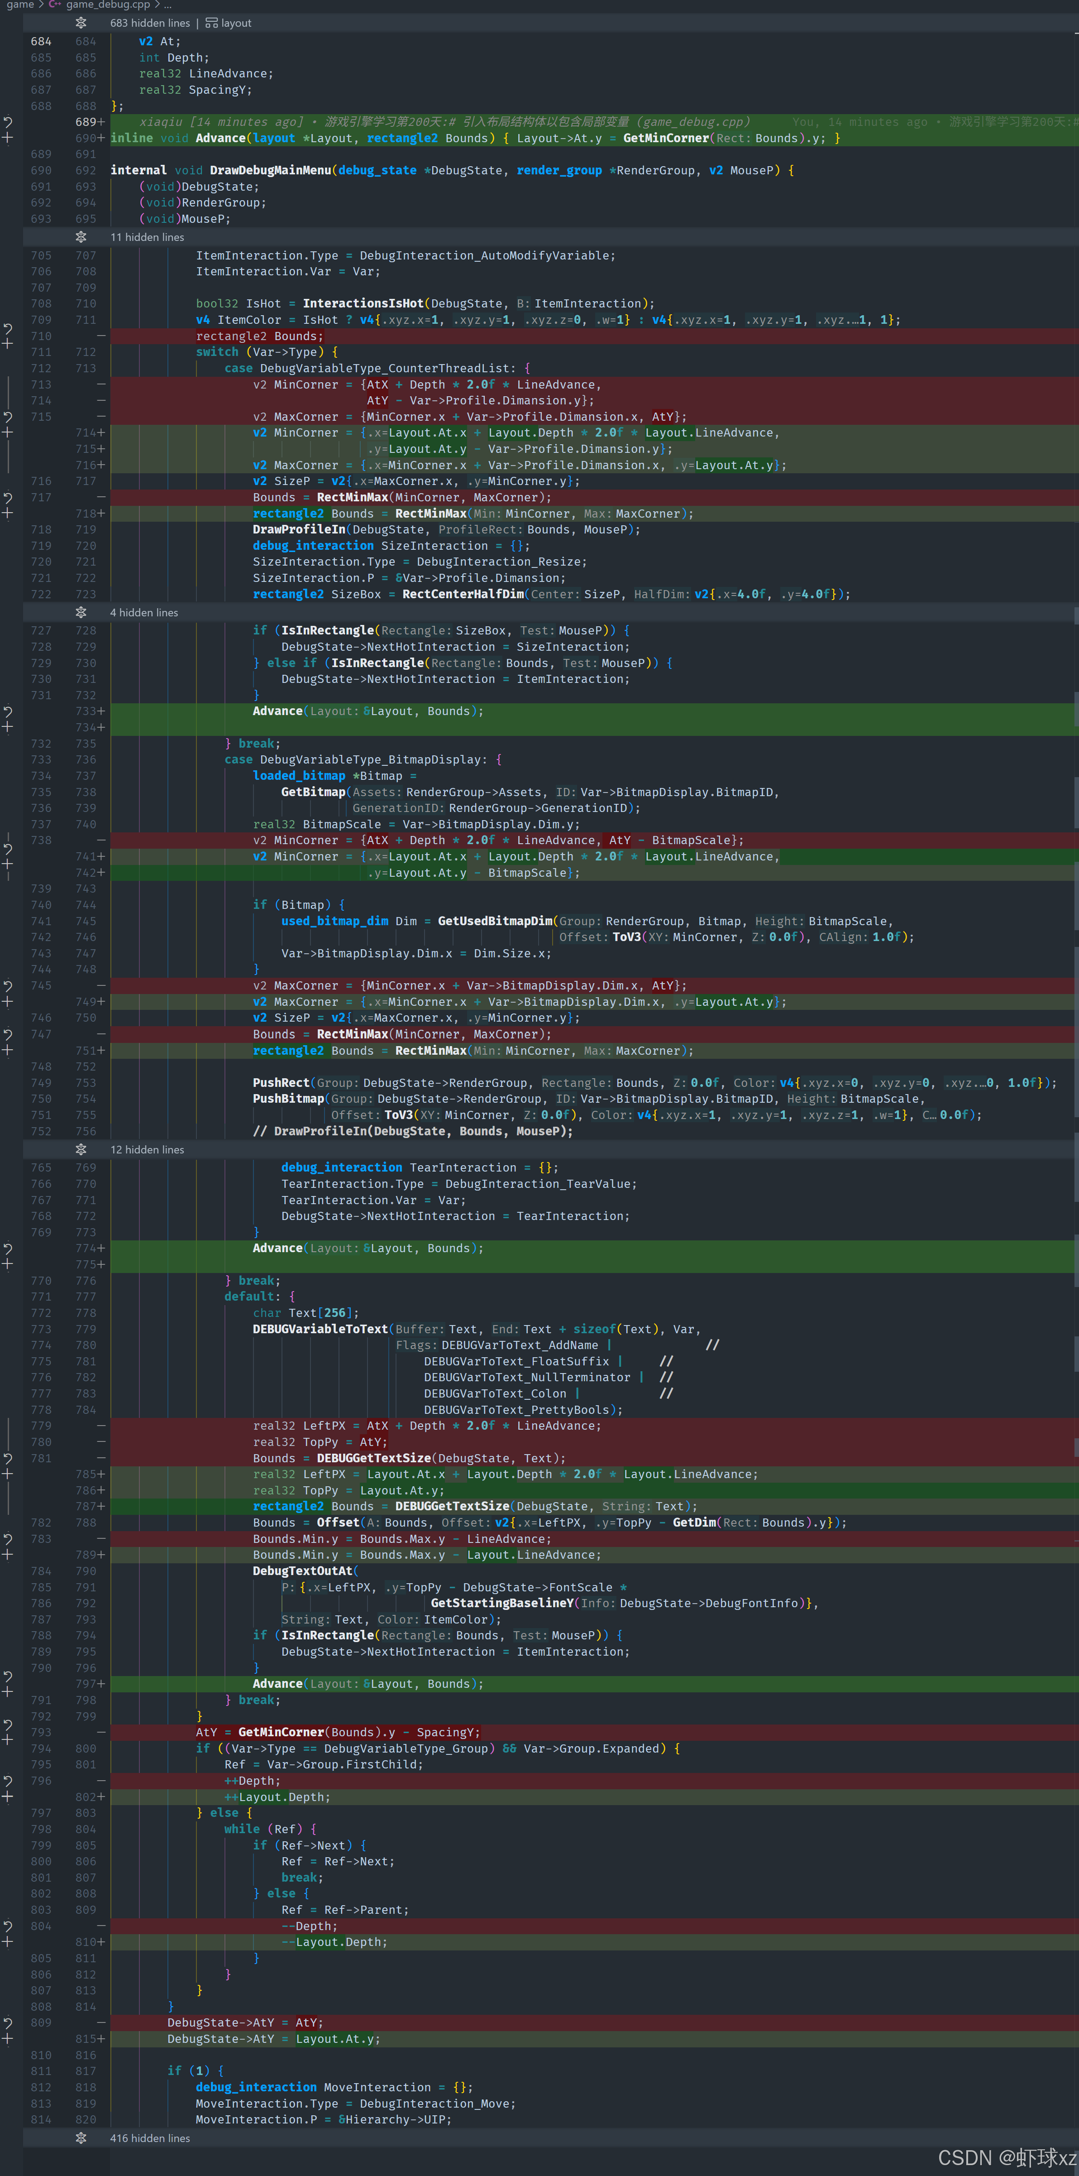Open the game_debug.cpp breadcrumb item

pos(107,5)
